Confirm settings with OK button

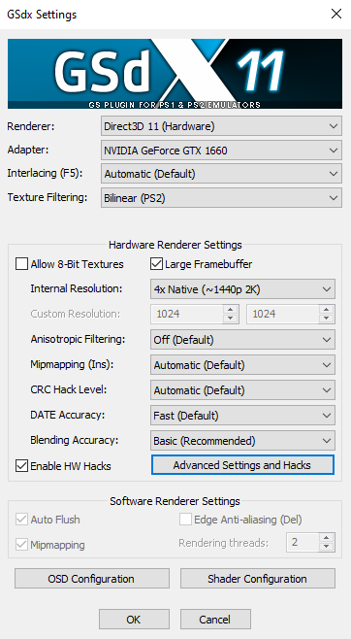click(134, 619)
